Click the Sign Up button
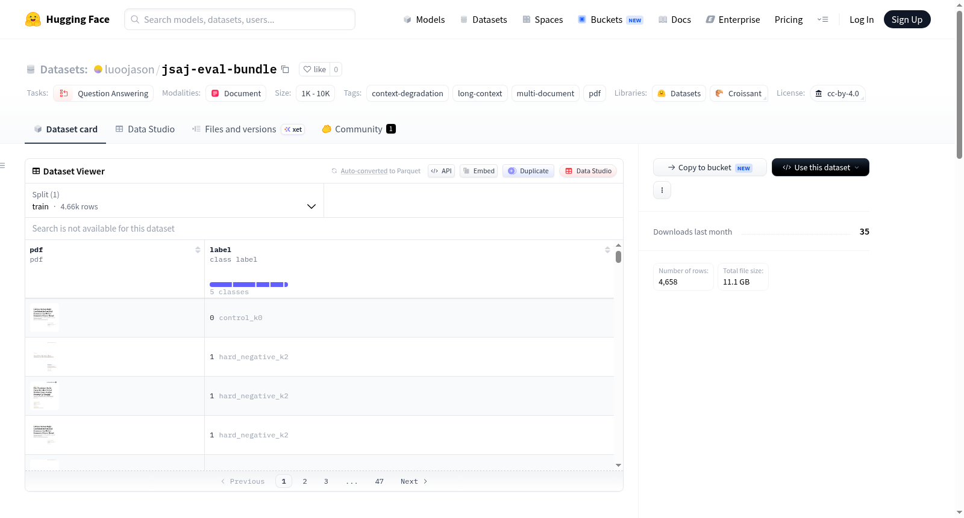This screenshot has height=518, width=964. (x=907, y=20)
